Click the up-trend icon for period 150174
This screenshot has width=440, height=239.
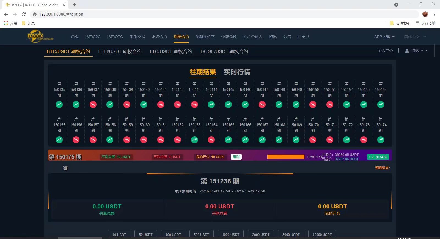(x=381, y=140)
